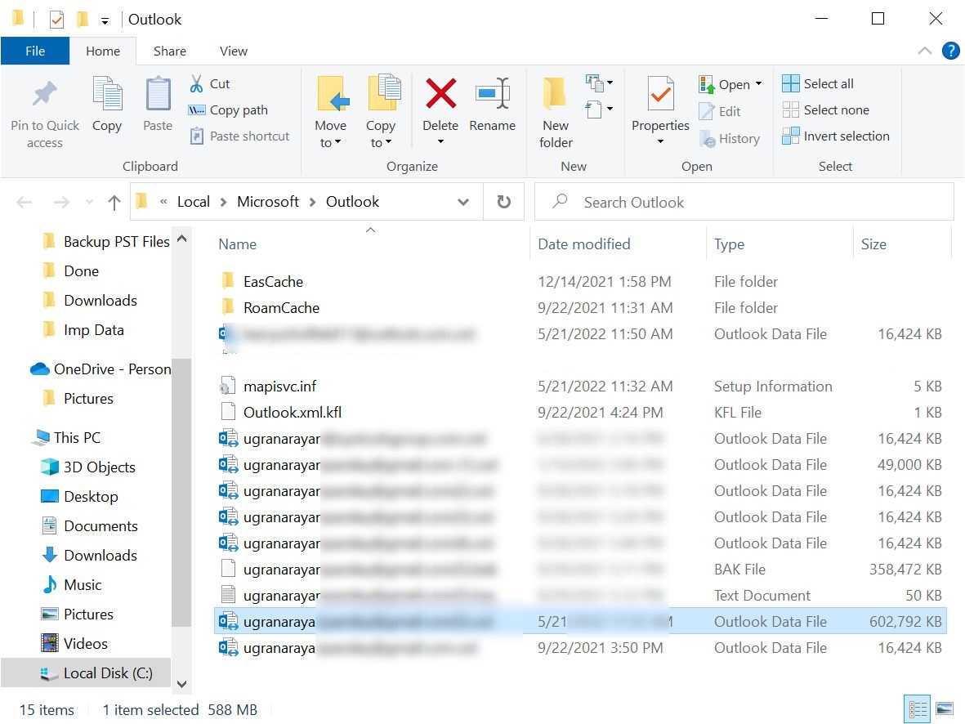Select the Cut scissors command

210,83
